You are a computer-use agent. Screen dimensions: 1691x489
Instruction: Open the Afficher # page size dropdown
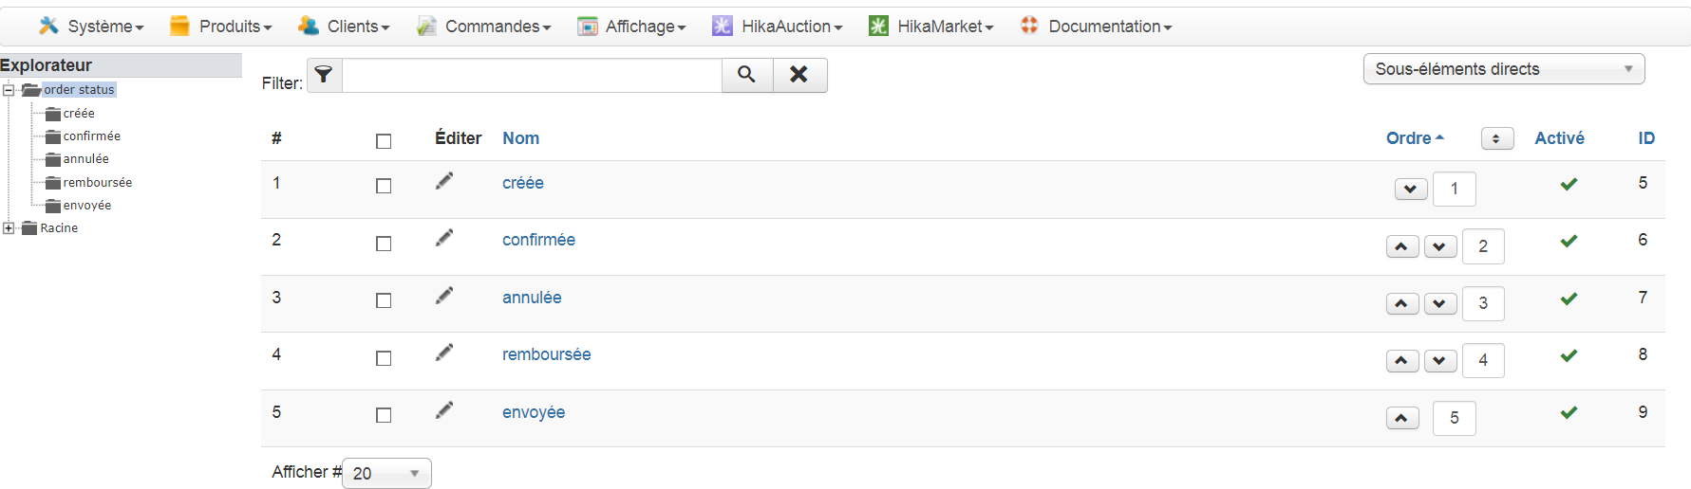[386, 473]
